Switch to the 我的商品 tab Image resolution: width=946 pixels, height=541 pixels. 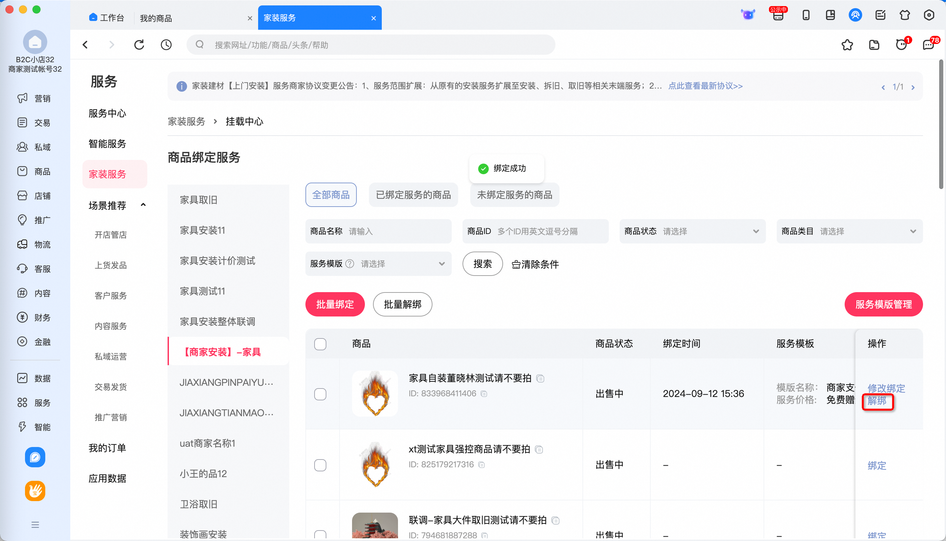[x=156, y=18]
